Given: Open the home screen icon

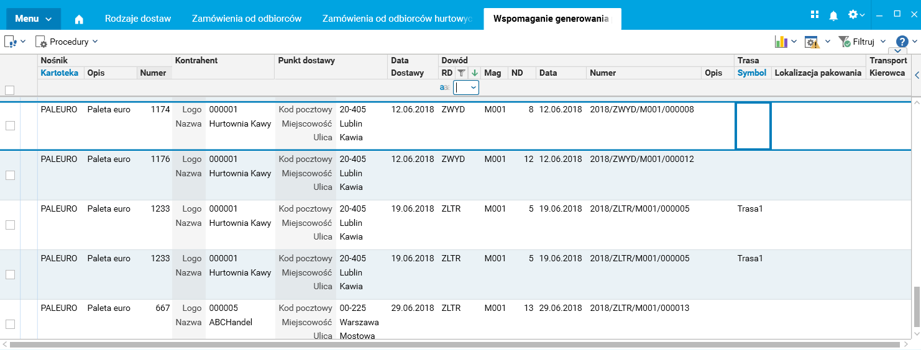Looking at the screenshot, I should coord(79,19).
